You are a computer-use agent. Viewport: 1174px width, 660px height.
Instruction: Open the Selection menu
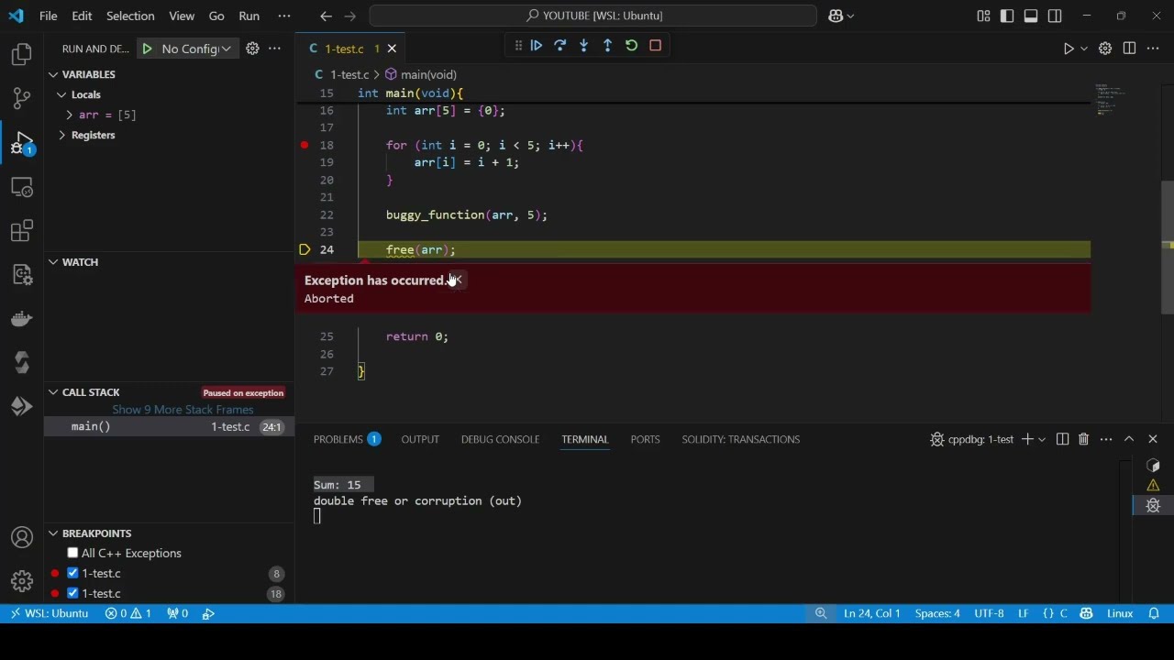130,16
